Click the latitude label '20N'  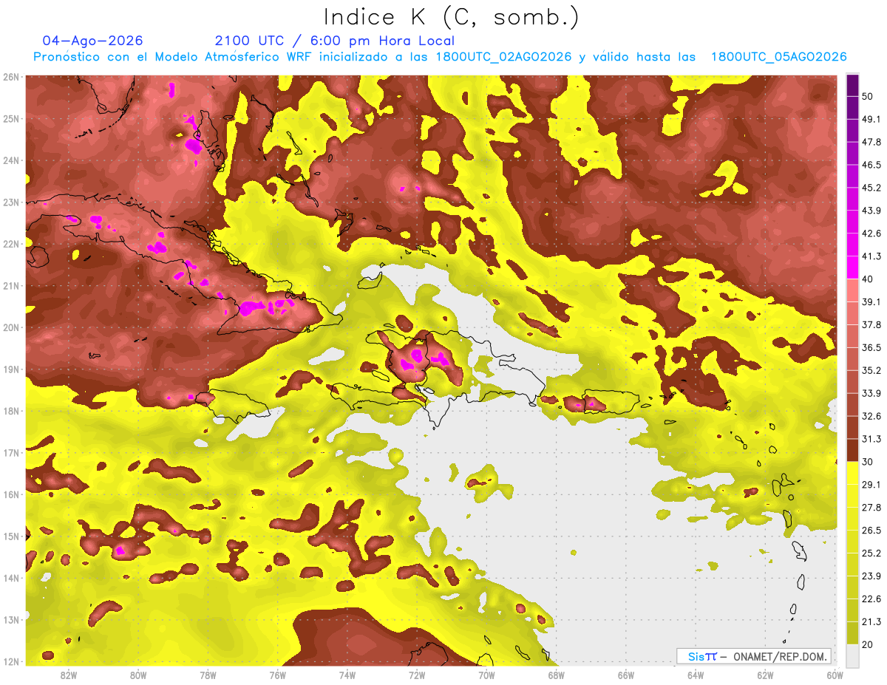11,327
